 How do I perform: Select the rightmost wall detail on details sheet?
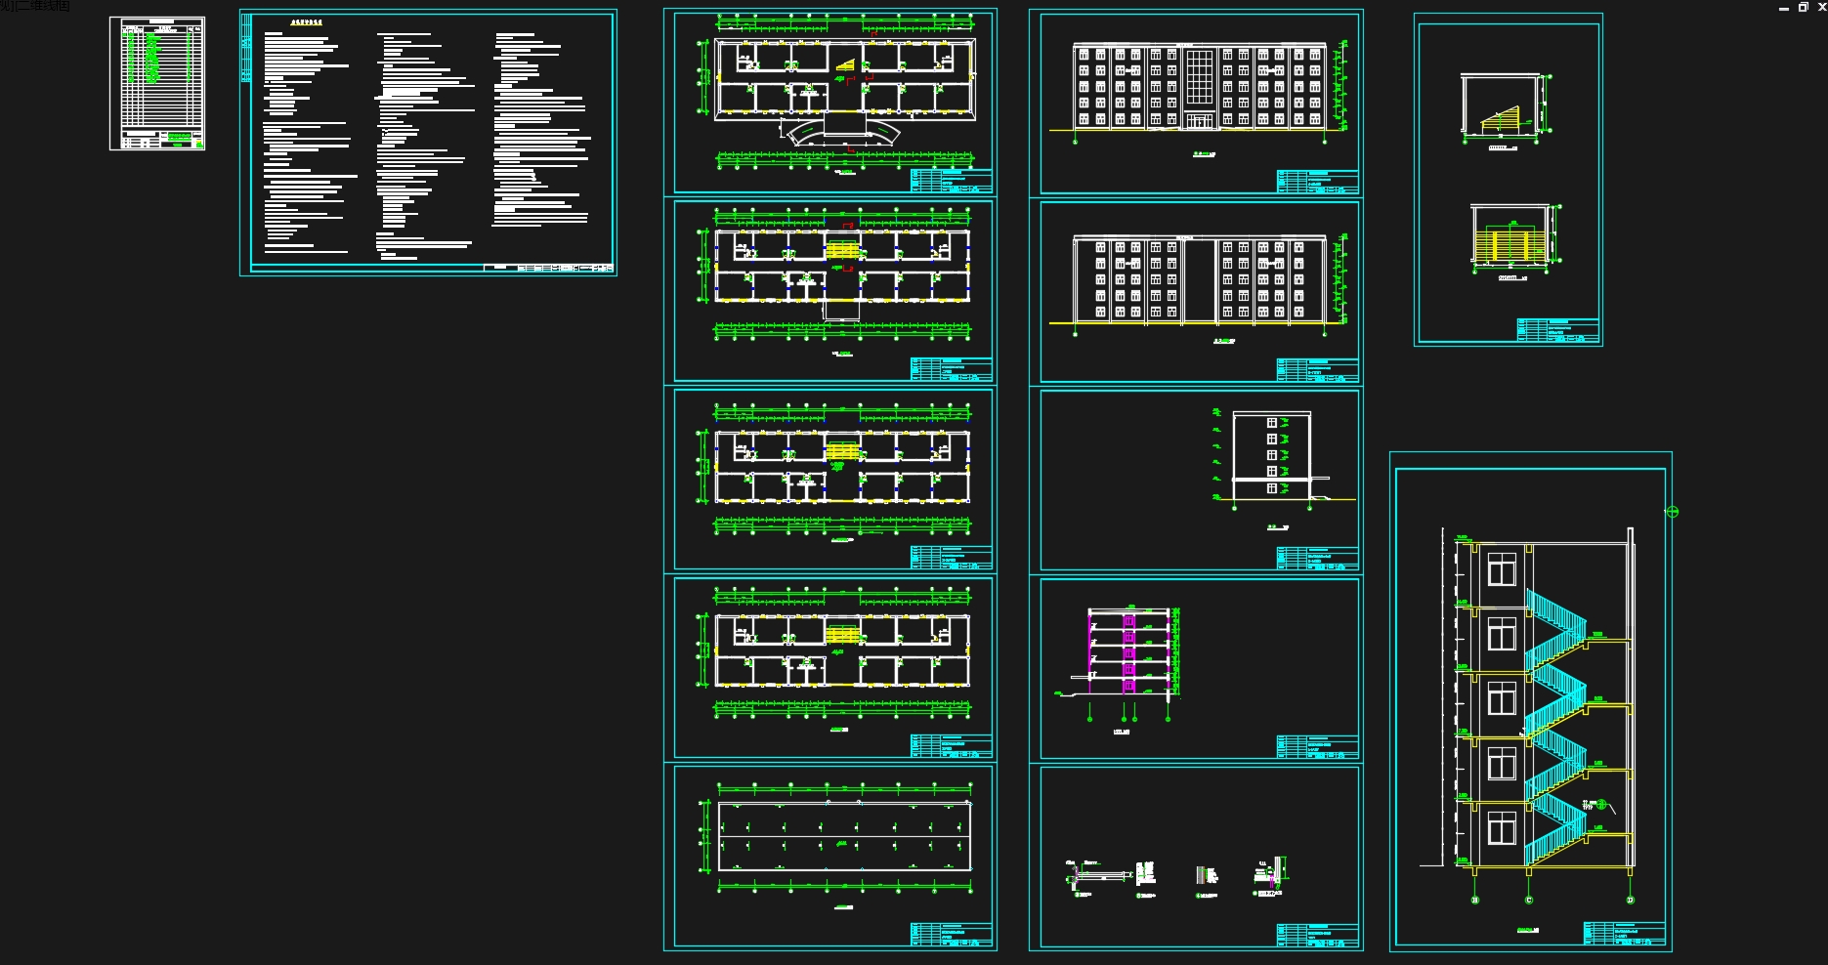point(1271,876)
